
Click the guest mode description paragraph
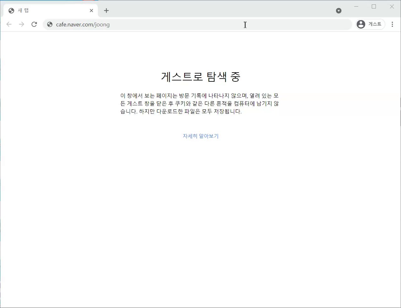[x=200, y=103]
